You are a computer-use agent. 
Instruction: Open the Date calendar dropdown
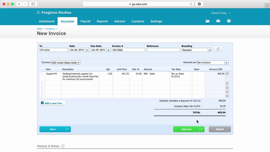point(87,50)
